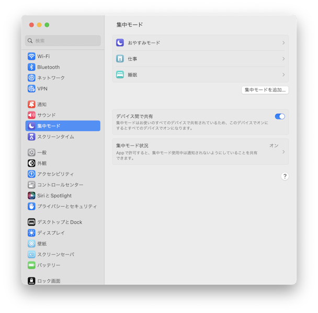Image resolution: width=318 pixels, height=313 pixels.
Task: Click the 壁紙 wallpaper icon
Action: point(31,243)
